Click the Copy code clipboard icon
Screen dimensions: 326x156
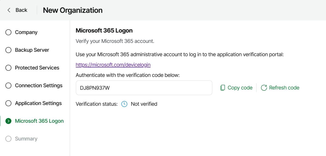pyautogui.click(x=222, y=88)
